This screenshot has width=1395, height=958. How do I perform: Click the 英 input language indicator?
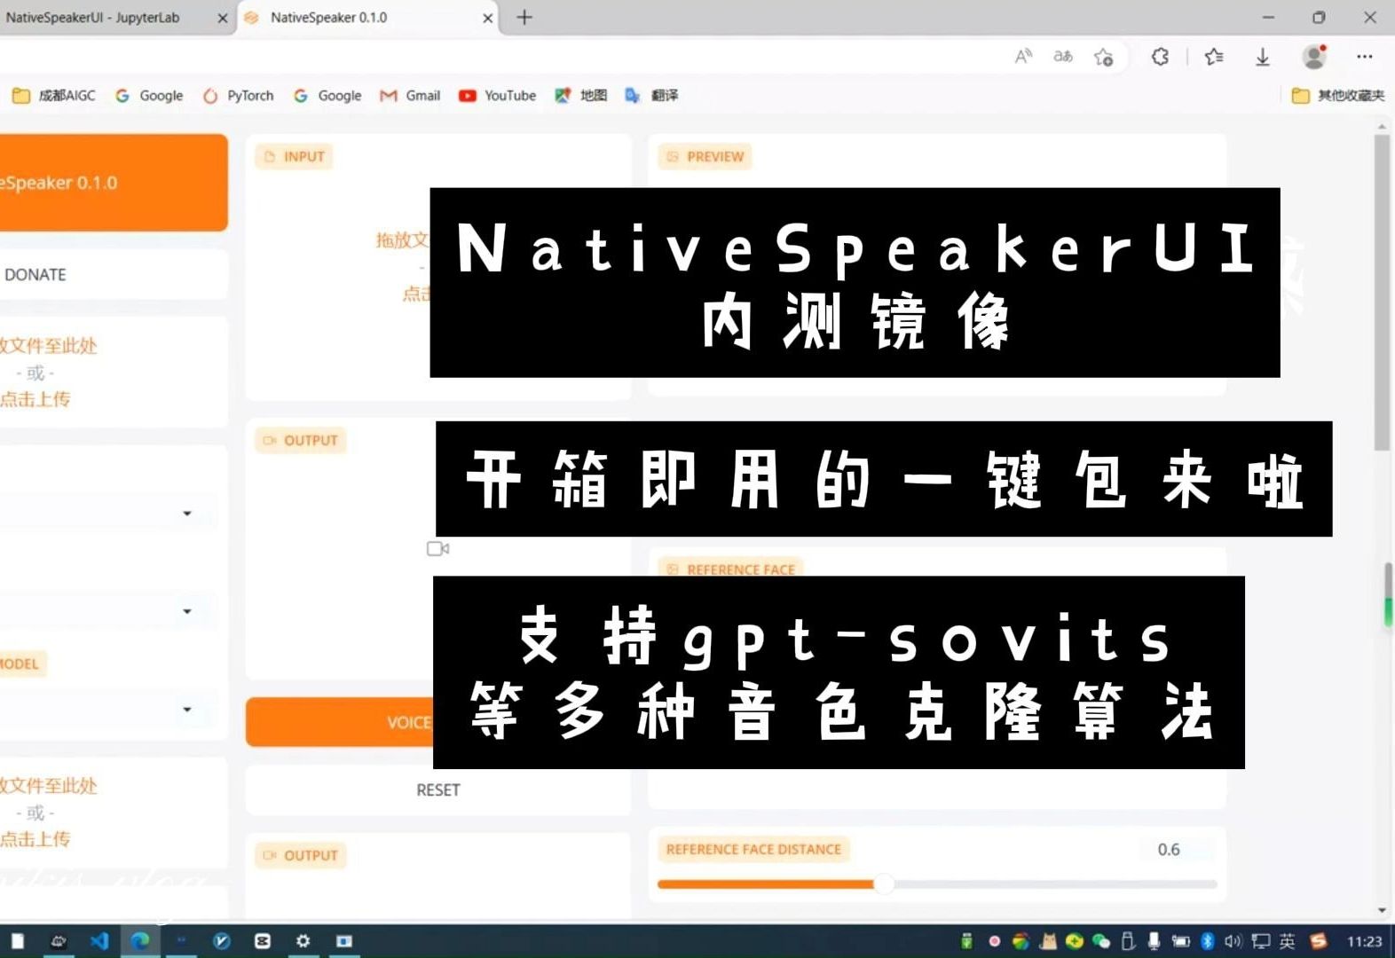tap(1287, 941)
